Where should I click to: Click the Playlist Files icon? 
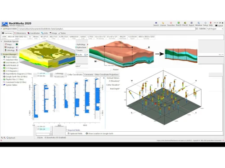tap(4, 79)
